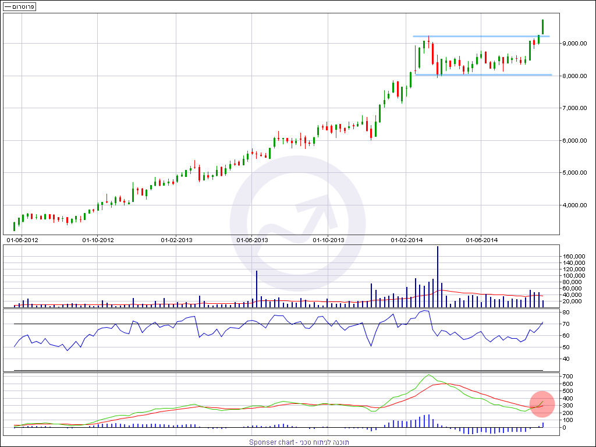Click the 01-02-2013 date label
596x447 pixels.
pyautogui.click(x=176, y=240)
